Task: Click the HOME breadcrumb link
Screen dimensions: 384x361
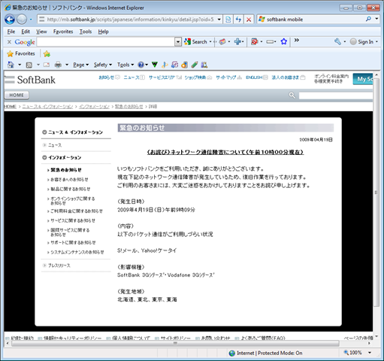Action: 11,107
